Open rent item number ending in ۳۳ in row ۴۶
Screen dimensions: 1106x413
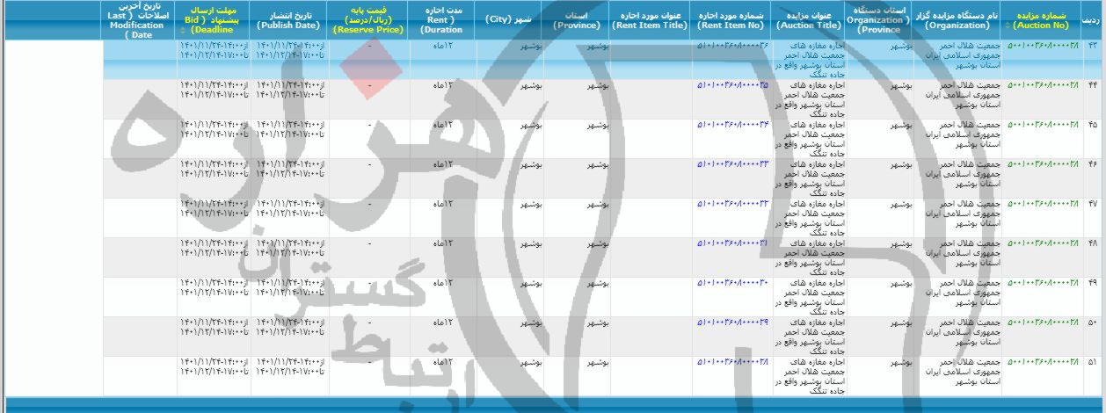[x=733, y=164]
